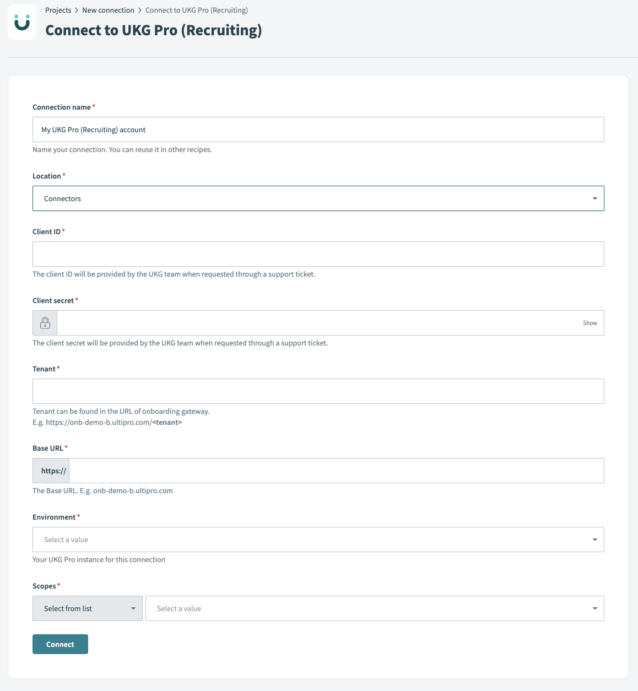Viewport: 638px width, 691px height.
Task: Select the Scopes chevron arrow
Action: 594,608
